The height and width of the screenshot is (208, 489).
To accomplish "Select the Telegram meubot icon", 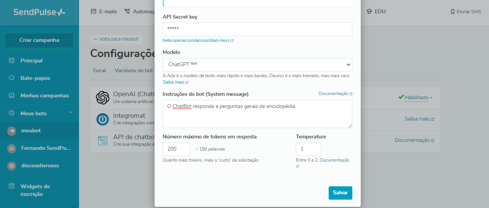I will pyautogui.click(x=12, y=131).
